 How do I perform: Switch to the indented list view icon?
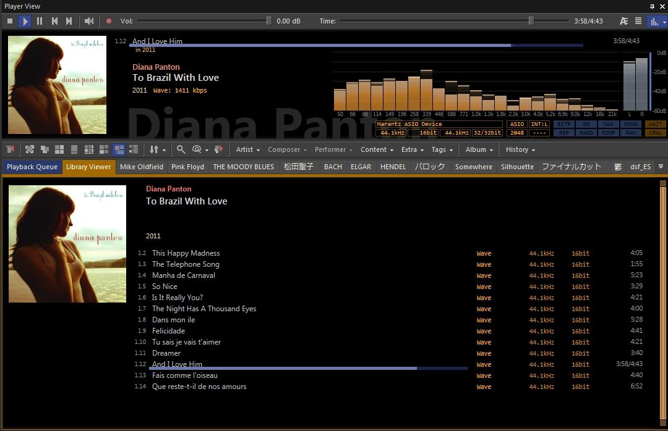pos(134,149)
